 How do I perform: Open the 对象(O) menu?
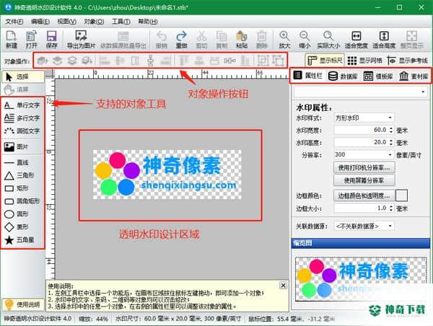point(94,22)
